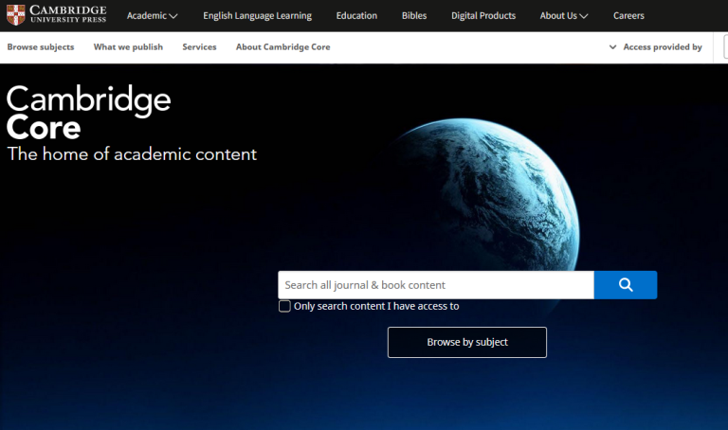Click 'The home of academic content' tagline
The height and width of the screenshot is (430, 728).
(132, 154)
